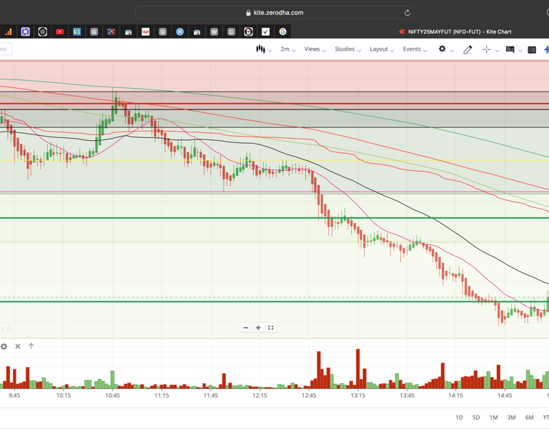Viewport: 549px width, 429px height.
Task: Move volume panel up with arrow
Action: [31, 346]
